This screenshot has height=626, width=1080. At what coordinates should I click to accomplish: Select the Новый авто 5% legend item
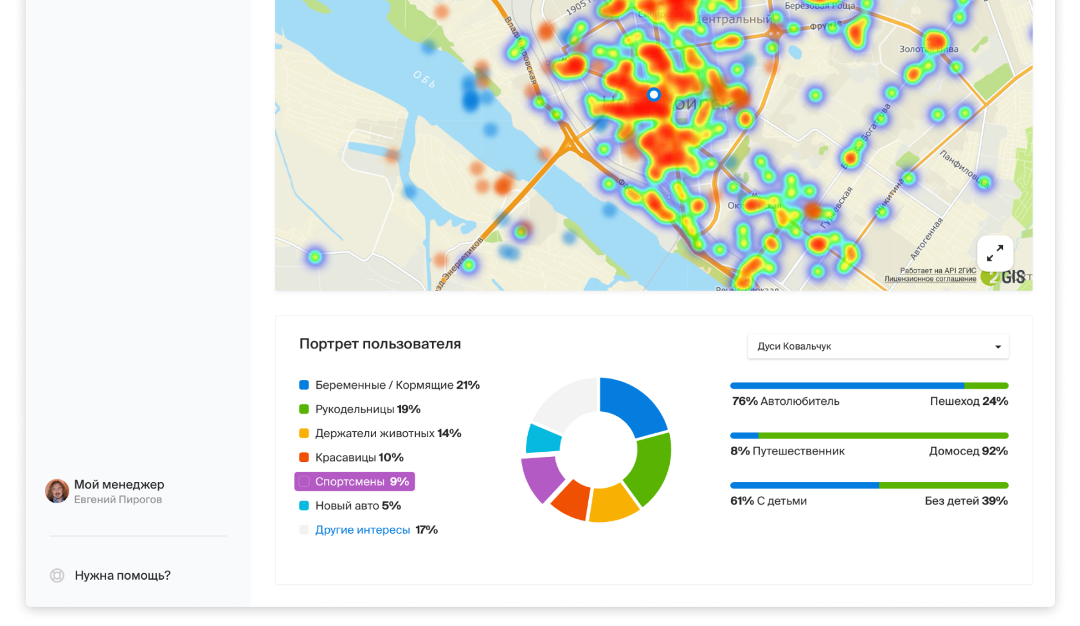(350, 505)
